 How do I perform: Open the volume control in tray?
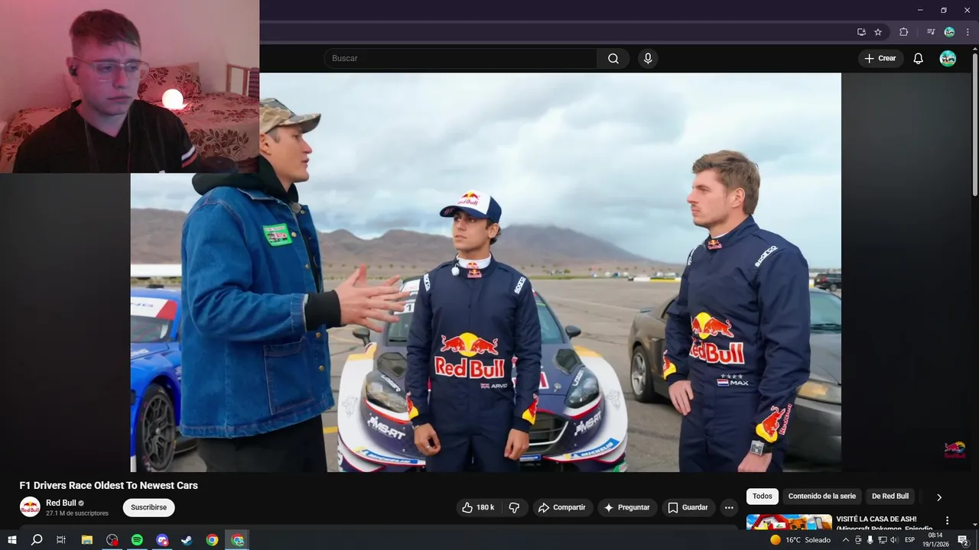[894, 540]
